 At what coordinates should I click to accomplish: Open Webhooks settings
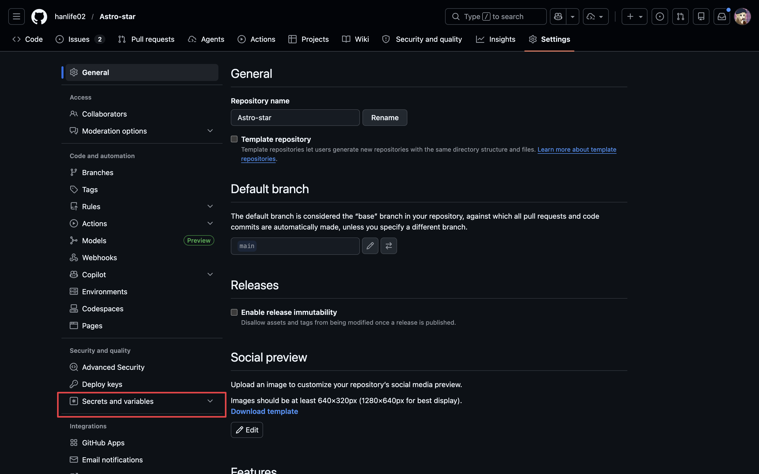tap(142, 257)
